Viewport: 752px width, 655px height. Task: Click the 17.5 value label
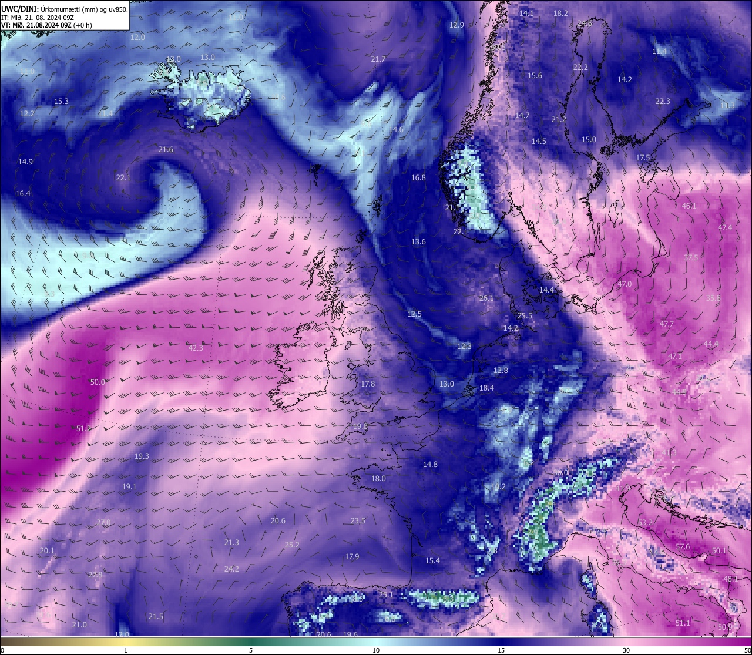[x=643, y=157]
